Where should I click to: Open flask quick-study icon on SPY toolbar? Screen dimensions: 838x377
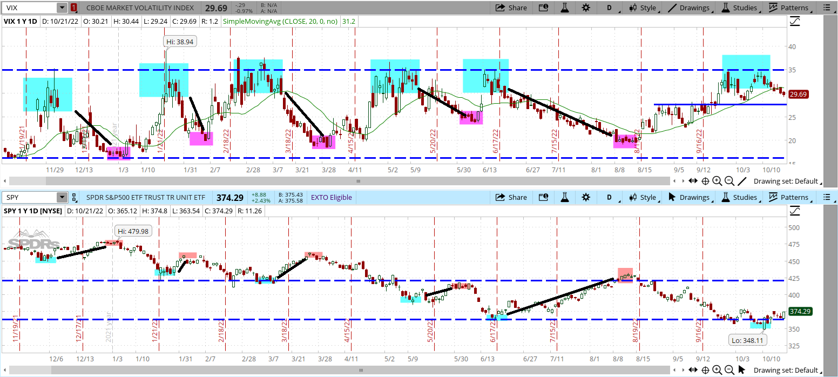coord(565,197)
